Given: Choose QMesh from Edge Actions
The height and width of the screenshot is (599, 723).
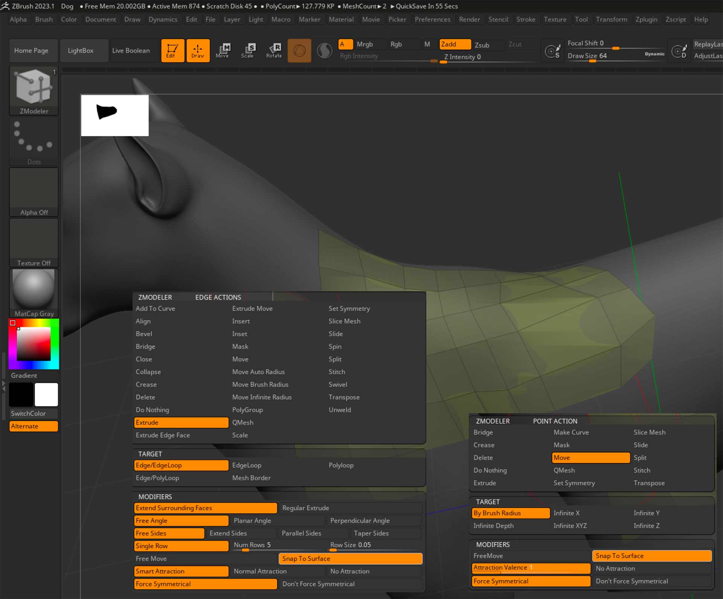Looking at the screenshot, I should coord(243,422).
